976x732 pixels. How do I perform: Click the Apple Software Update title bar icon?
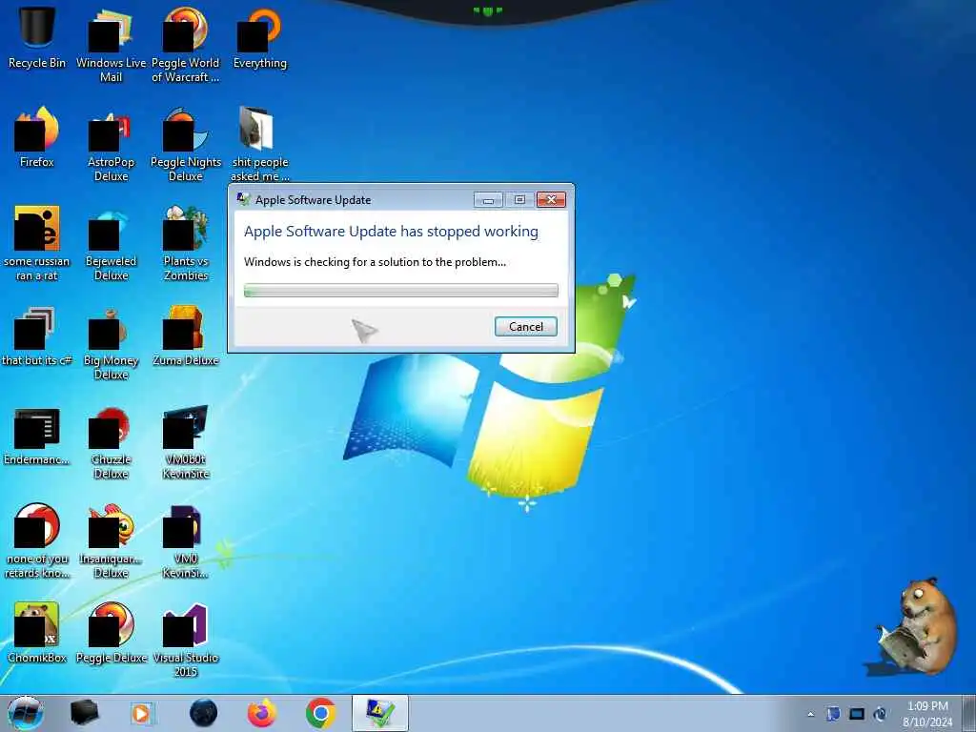243,199
